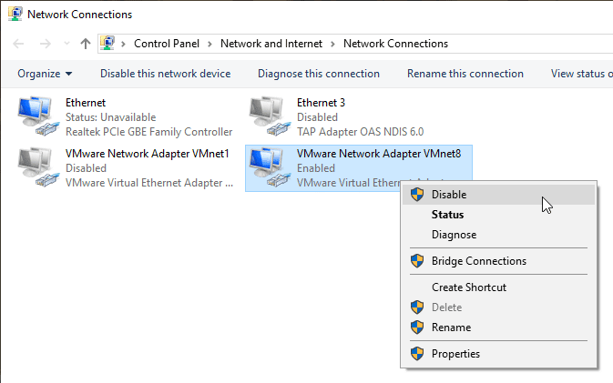Viewport: 613px width, 383px height.
Task: Click Disable this network device
Action: pos(166,74)
